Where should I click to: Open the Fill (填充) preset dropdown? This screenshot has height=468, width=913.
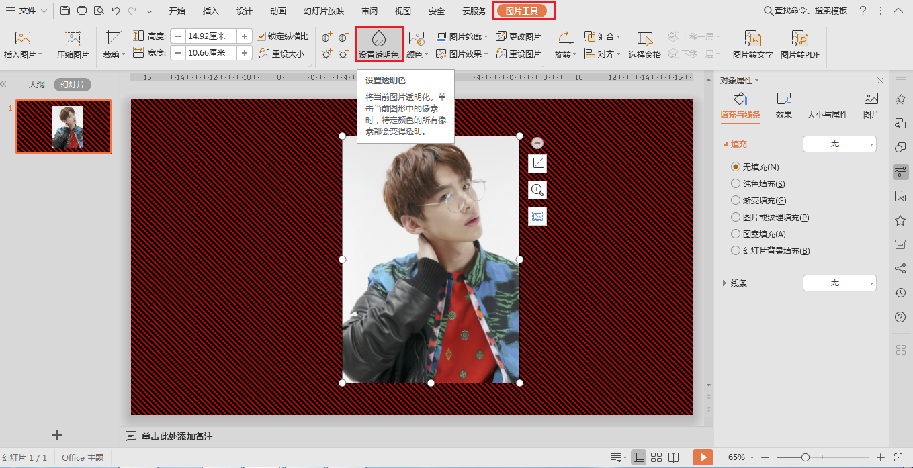[x=839, y=144]
